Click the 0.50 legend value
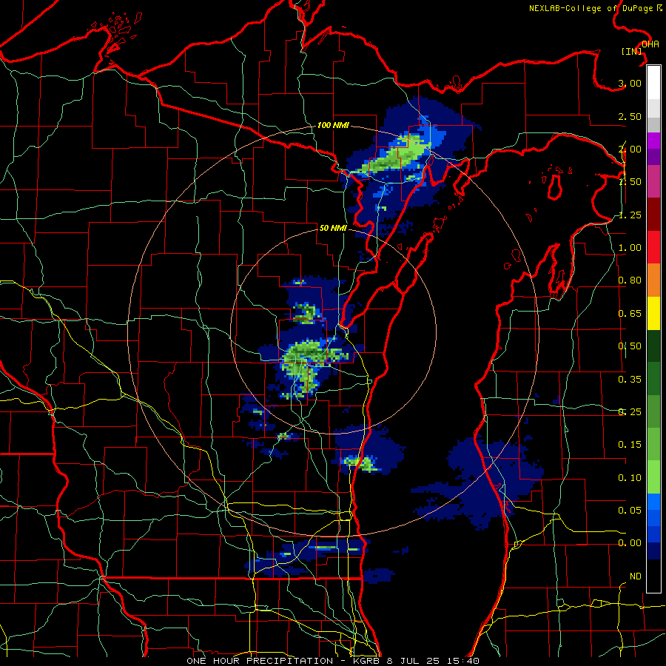 pyautogui.click(x=630, y=346)
